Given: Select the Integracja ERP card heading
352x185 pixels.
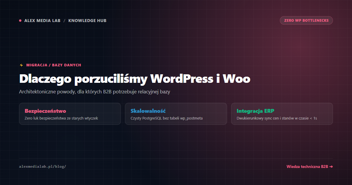Looking at the screenshot, I should point(255,111).
